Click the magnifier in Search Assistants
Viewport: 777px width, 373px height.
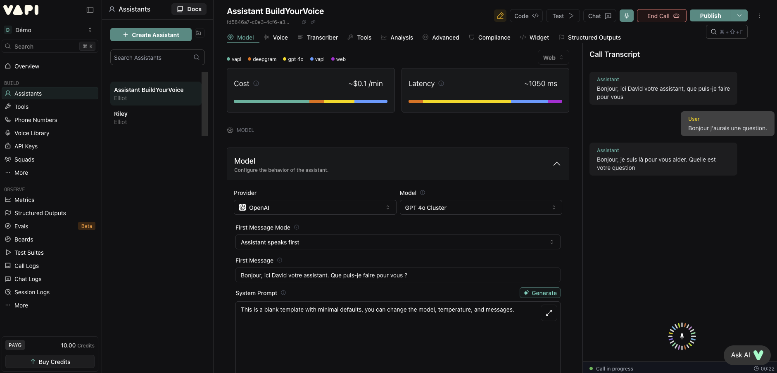tap(197, 57)
